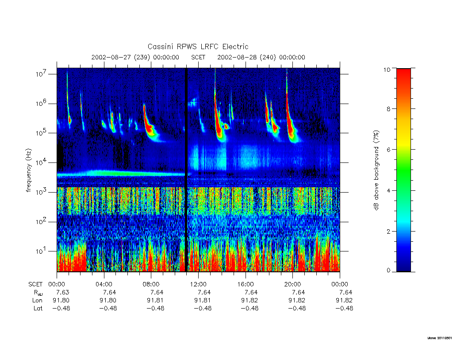Select the end date 2002-08-28 (240) 00:00:00

click(x=261, y=57)
